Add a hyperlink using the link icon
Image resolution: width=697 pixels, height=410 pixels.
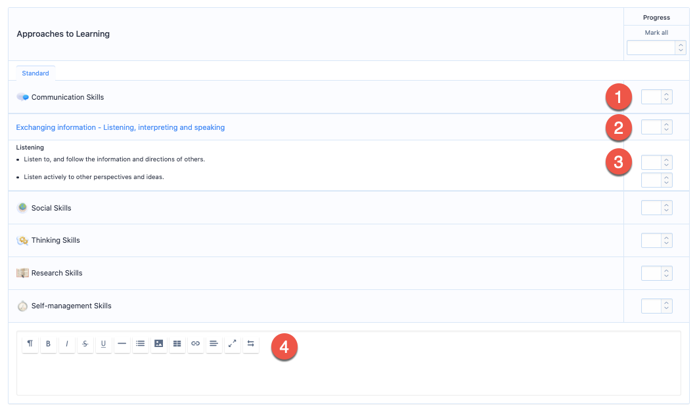196,344
